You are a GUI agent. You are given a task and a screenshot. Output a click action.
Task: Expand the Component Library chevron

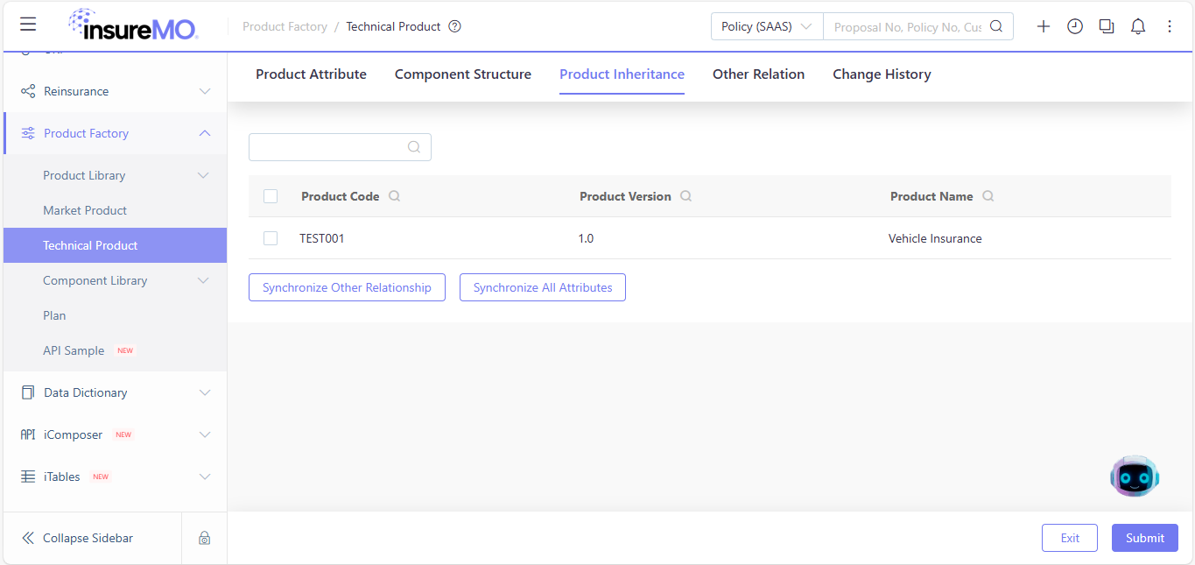pos(203,280)
